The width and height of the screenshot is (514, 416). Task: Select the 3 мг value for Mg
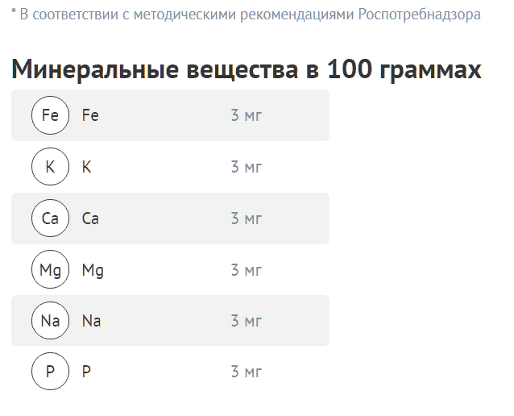[247, 270]
